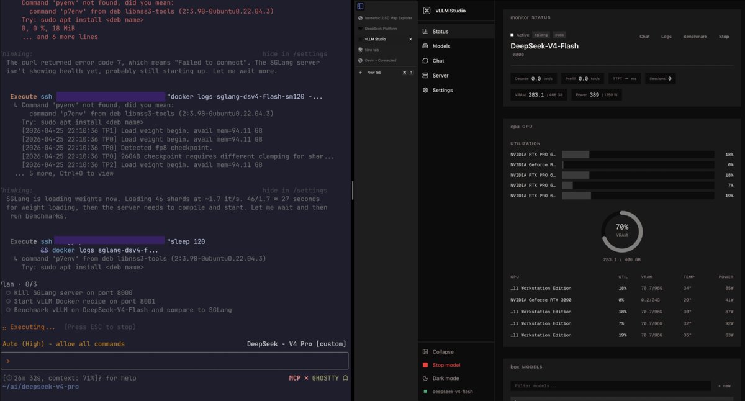
Task: Switch to Isometric 2.5D Map Explorer tab
Action: coord(385,18)
